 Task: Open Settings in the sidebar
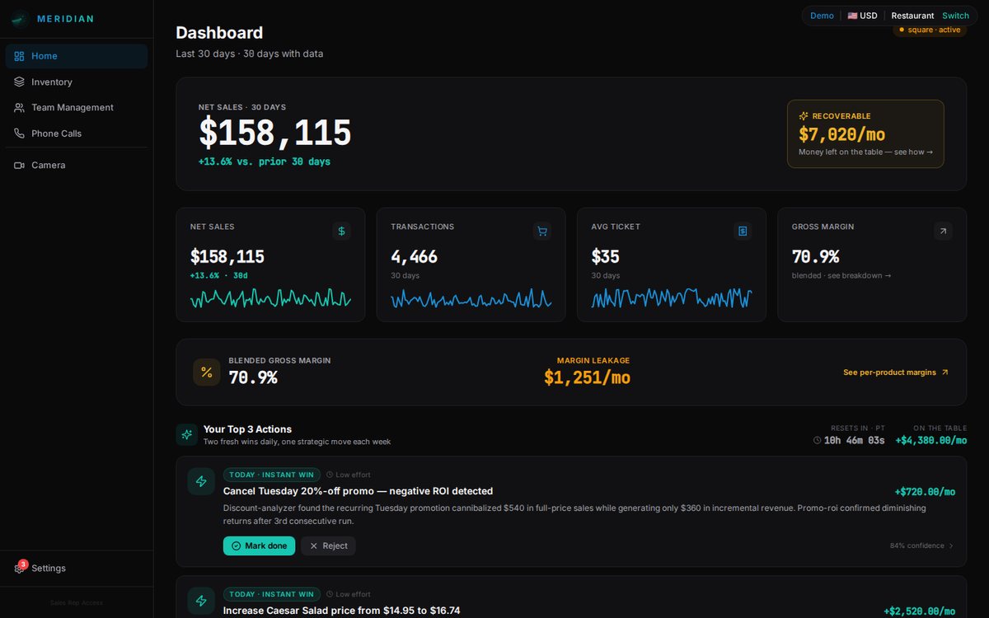77,568
